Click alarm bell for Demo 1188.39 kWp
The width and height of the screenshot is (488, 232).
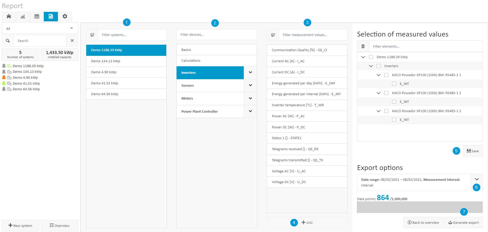[x=4, y=66]
